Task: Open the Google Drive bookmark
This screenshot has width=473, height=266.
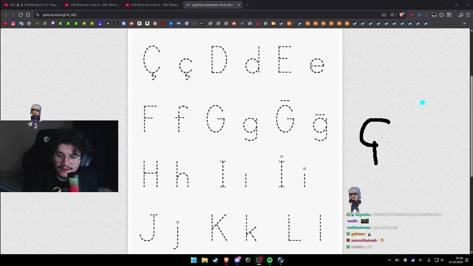Action: tap(45, 23)
